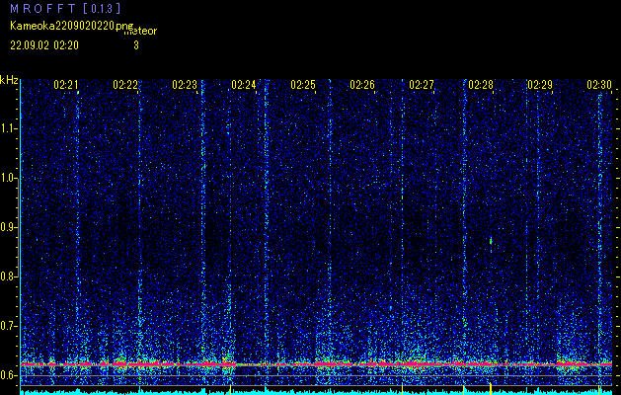This screenshot has width=621, height=395.
Task: Select the 02:30 time label
Action: pyautogui.click(x=599, y=85)
